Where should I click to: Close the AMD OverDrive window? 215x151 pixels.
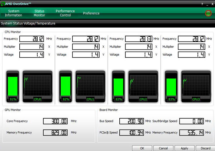[212, 4]
